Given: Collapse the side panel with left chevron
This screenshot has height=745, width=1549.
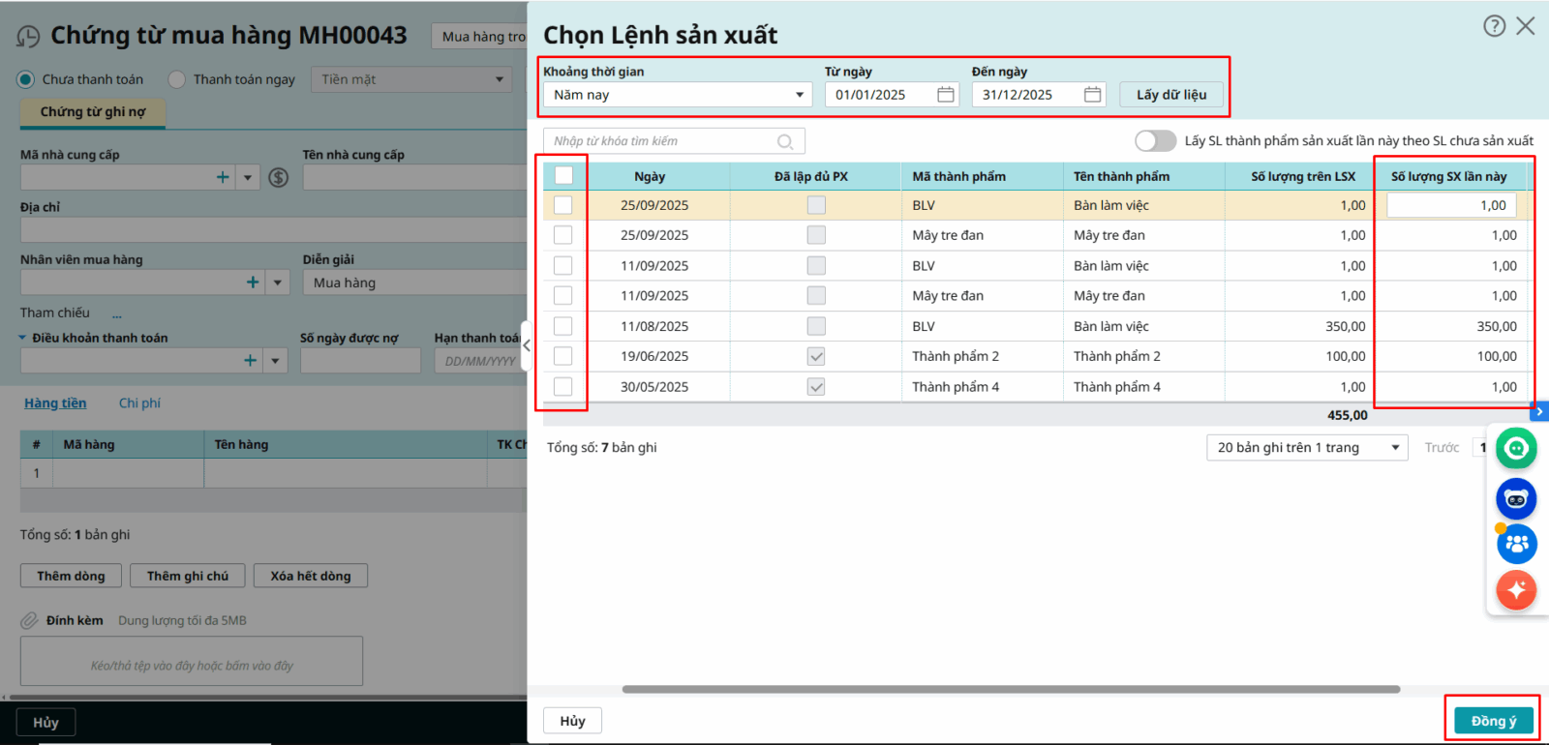Looking at the screenshot, I should coord(526,345).
